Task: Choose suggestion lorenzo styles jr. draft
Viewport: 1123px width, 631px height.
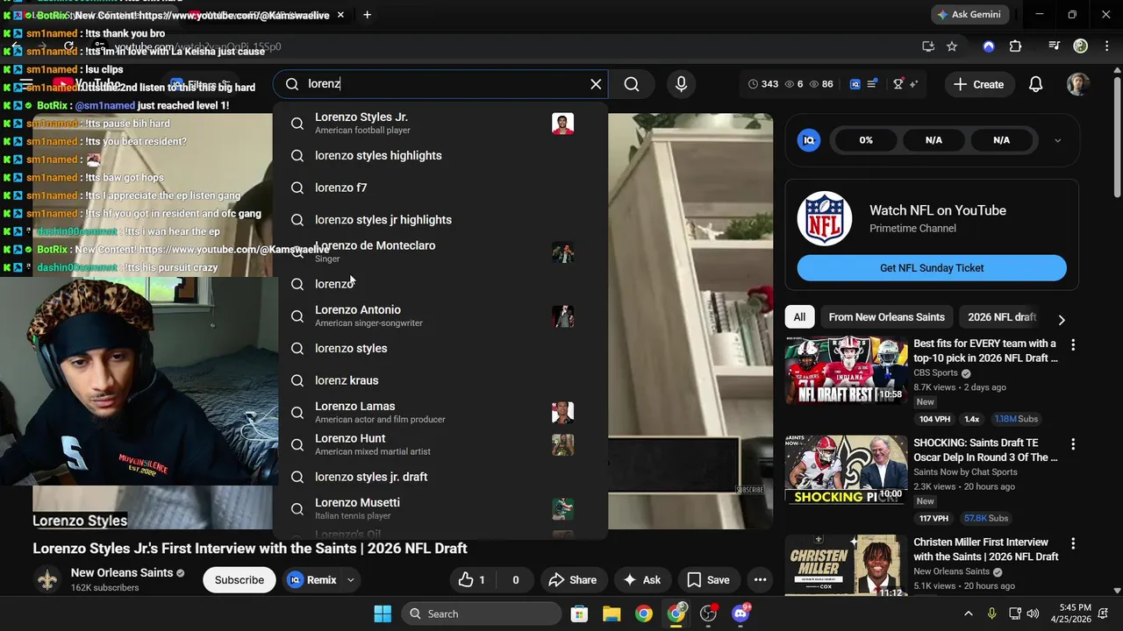Action: coord(440,477)
